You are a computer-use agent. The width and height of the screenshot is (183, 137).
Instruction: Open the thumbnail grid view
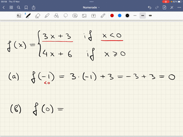coord(11,8)
